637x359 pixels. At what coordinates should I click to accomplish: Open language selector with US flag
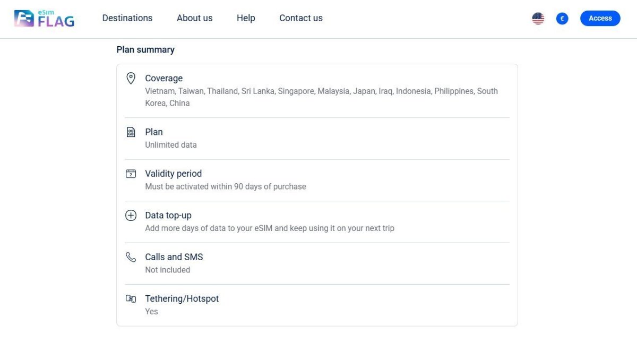pos(538,19)
